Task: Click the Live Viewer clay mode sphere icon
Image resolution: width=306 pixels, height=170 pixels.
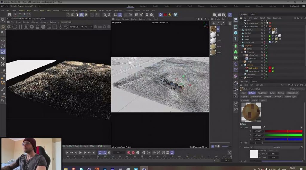Action: coord(43,27)
